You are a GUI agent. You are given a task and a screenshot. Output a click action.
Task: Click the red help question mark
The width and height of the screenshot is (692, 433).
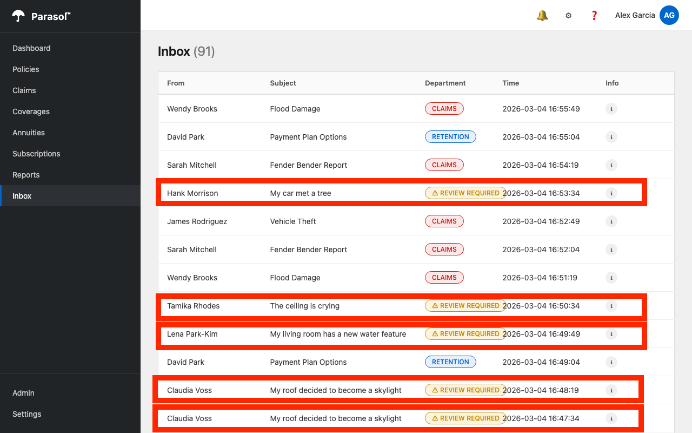click(594, 15)
